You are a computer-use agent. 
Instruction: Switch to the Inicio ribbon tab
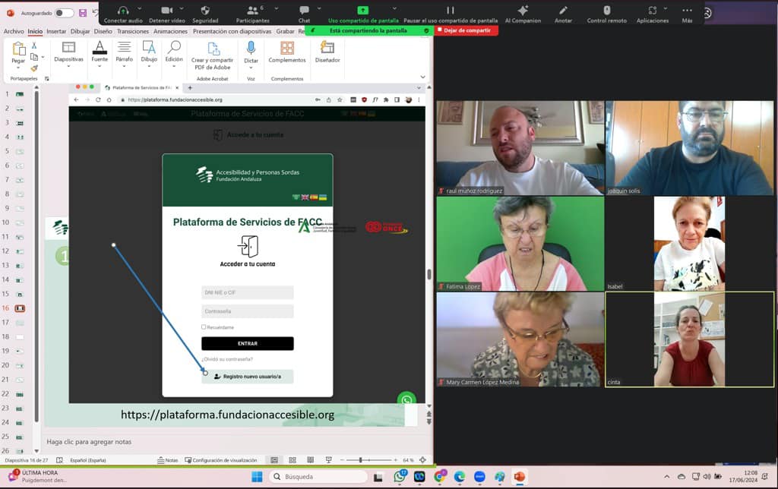pyautogui.click(x=35, y=31)
